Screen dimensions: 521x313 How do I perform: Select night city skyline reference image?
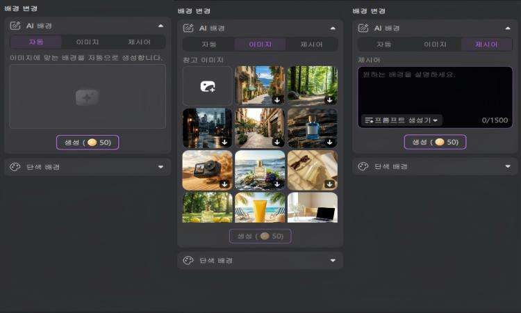[x=207, y=128]
